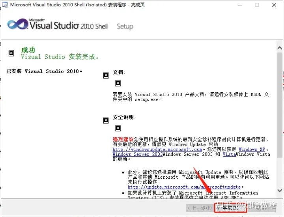Click the broken image icon below 安全说明 heading
The image size is (284, 217).
(x=118, y=128)
